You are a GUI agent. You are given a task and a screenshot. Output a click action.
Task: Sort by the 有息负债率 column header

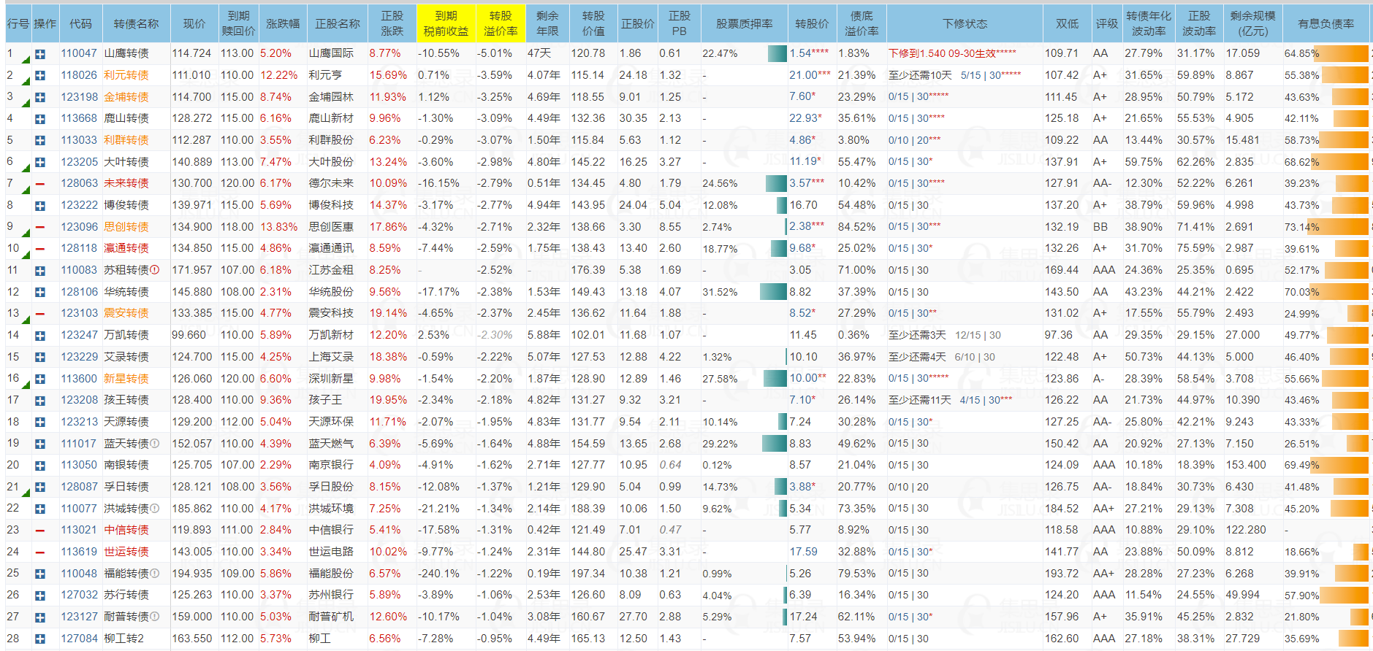1326,24
